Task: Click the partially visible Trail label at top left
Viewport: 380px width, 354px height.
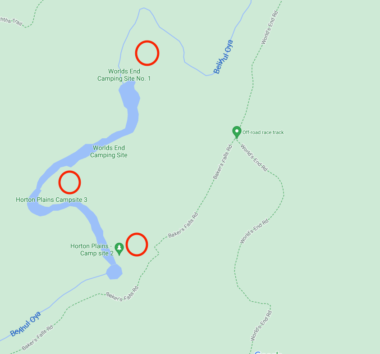Action: tap(11, 21)
